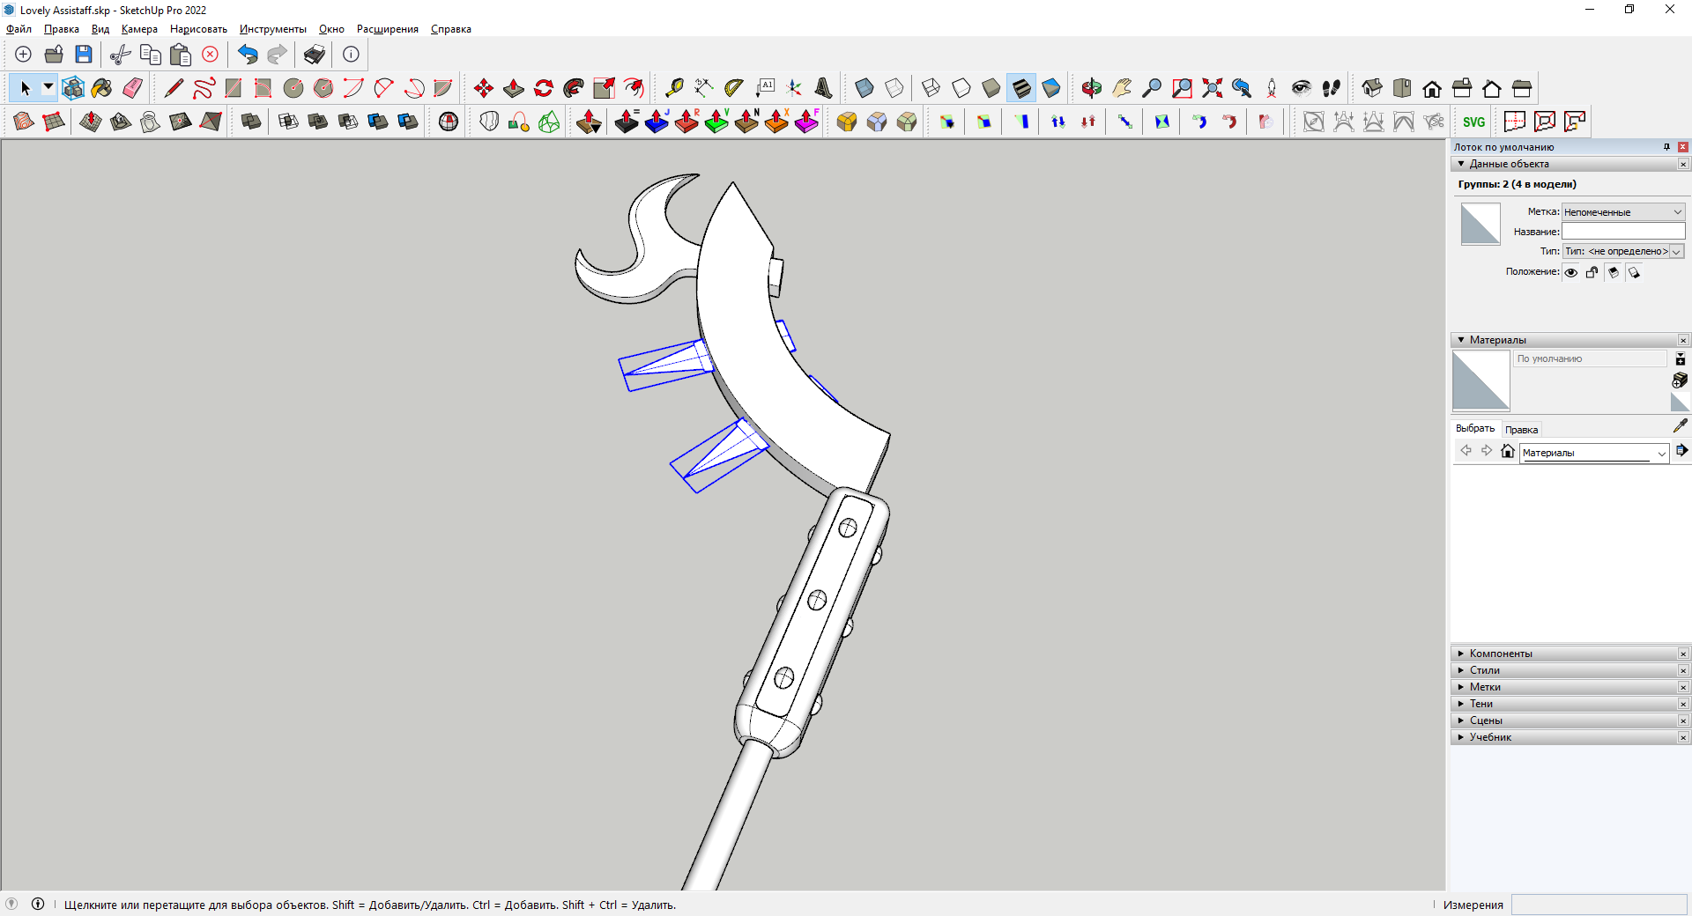The image size is (1692, 916).
Task: Open the Камера menu
Action: tap(139, 29)
